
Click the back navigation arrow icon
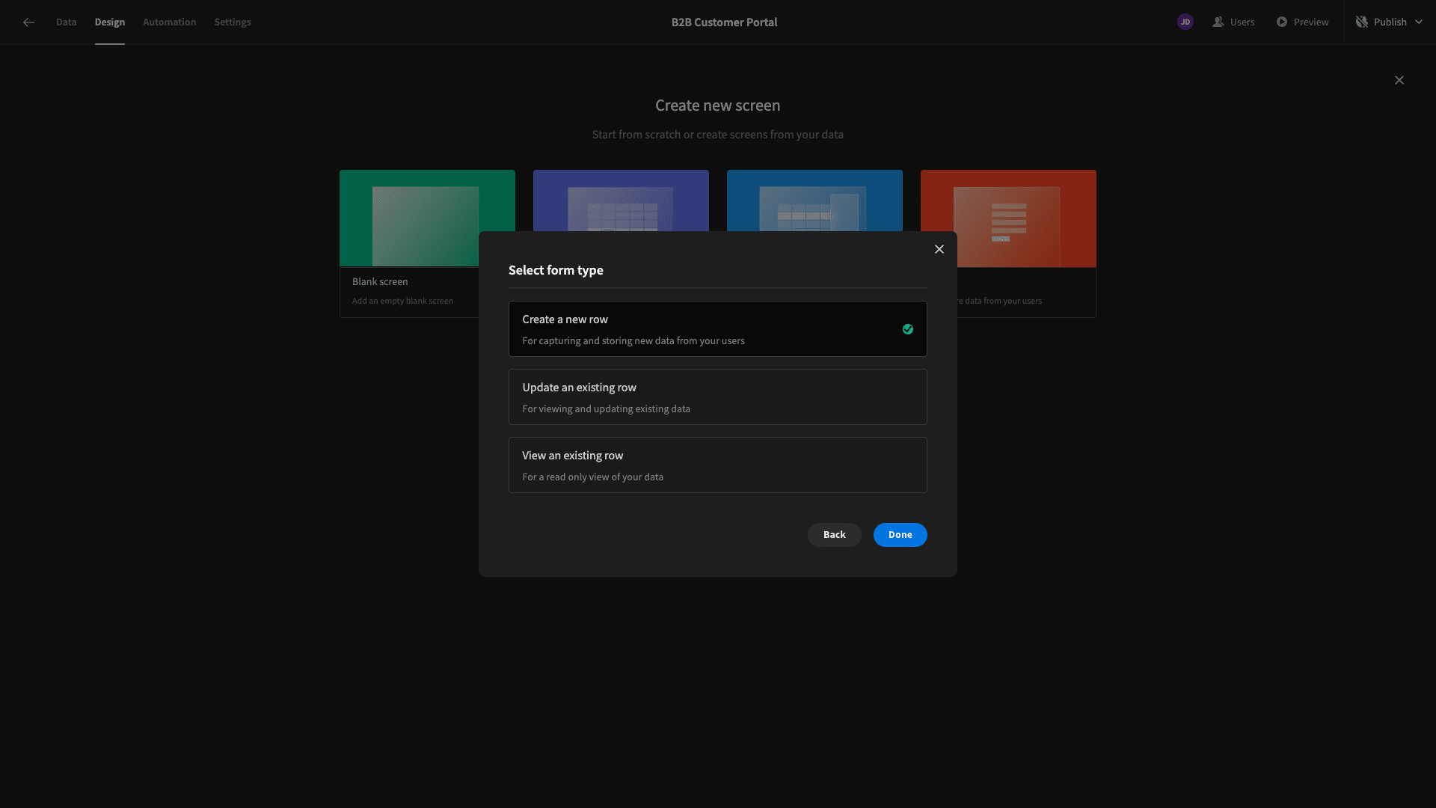point(28,22)
